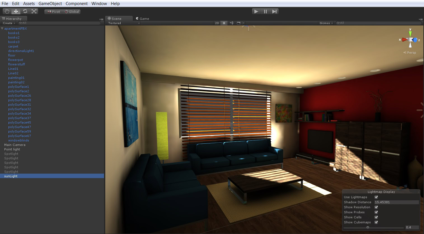The image size is (424, 234).
Task: Click the Shadow Distance value field
Action: point(397,202)
